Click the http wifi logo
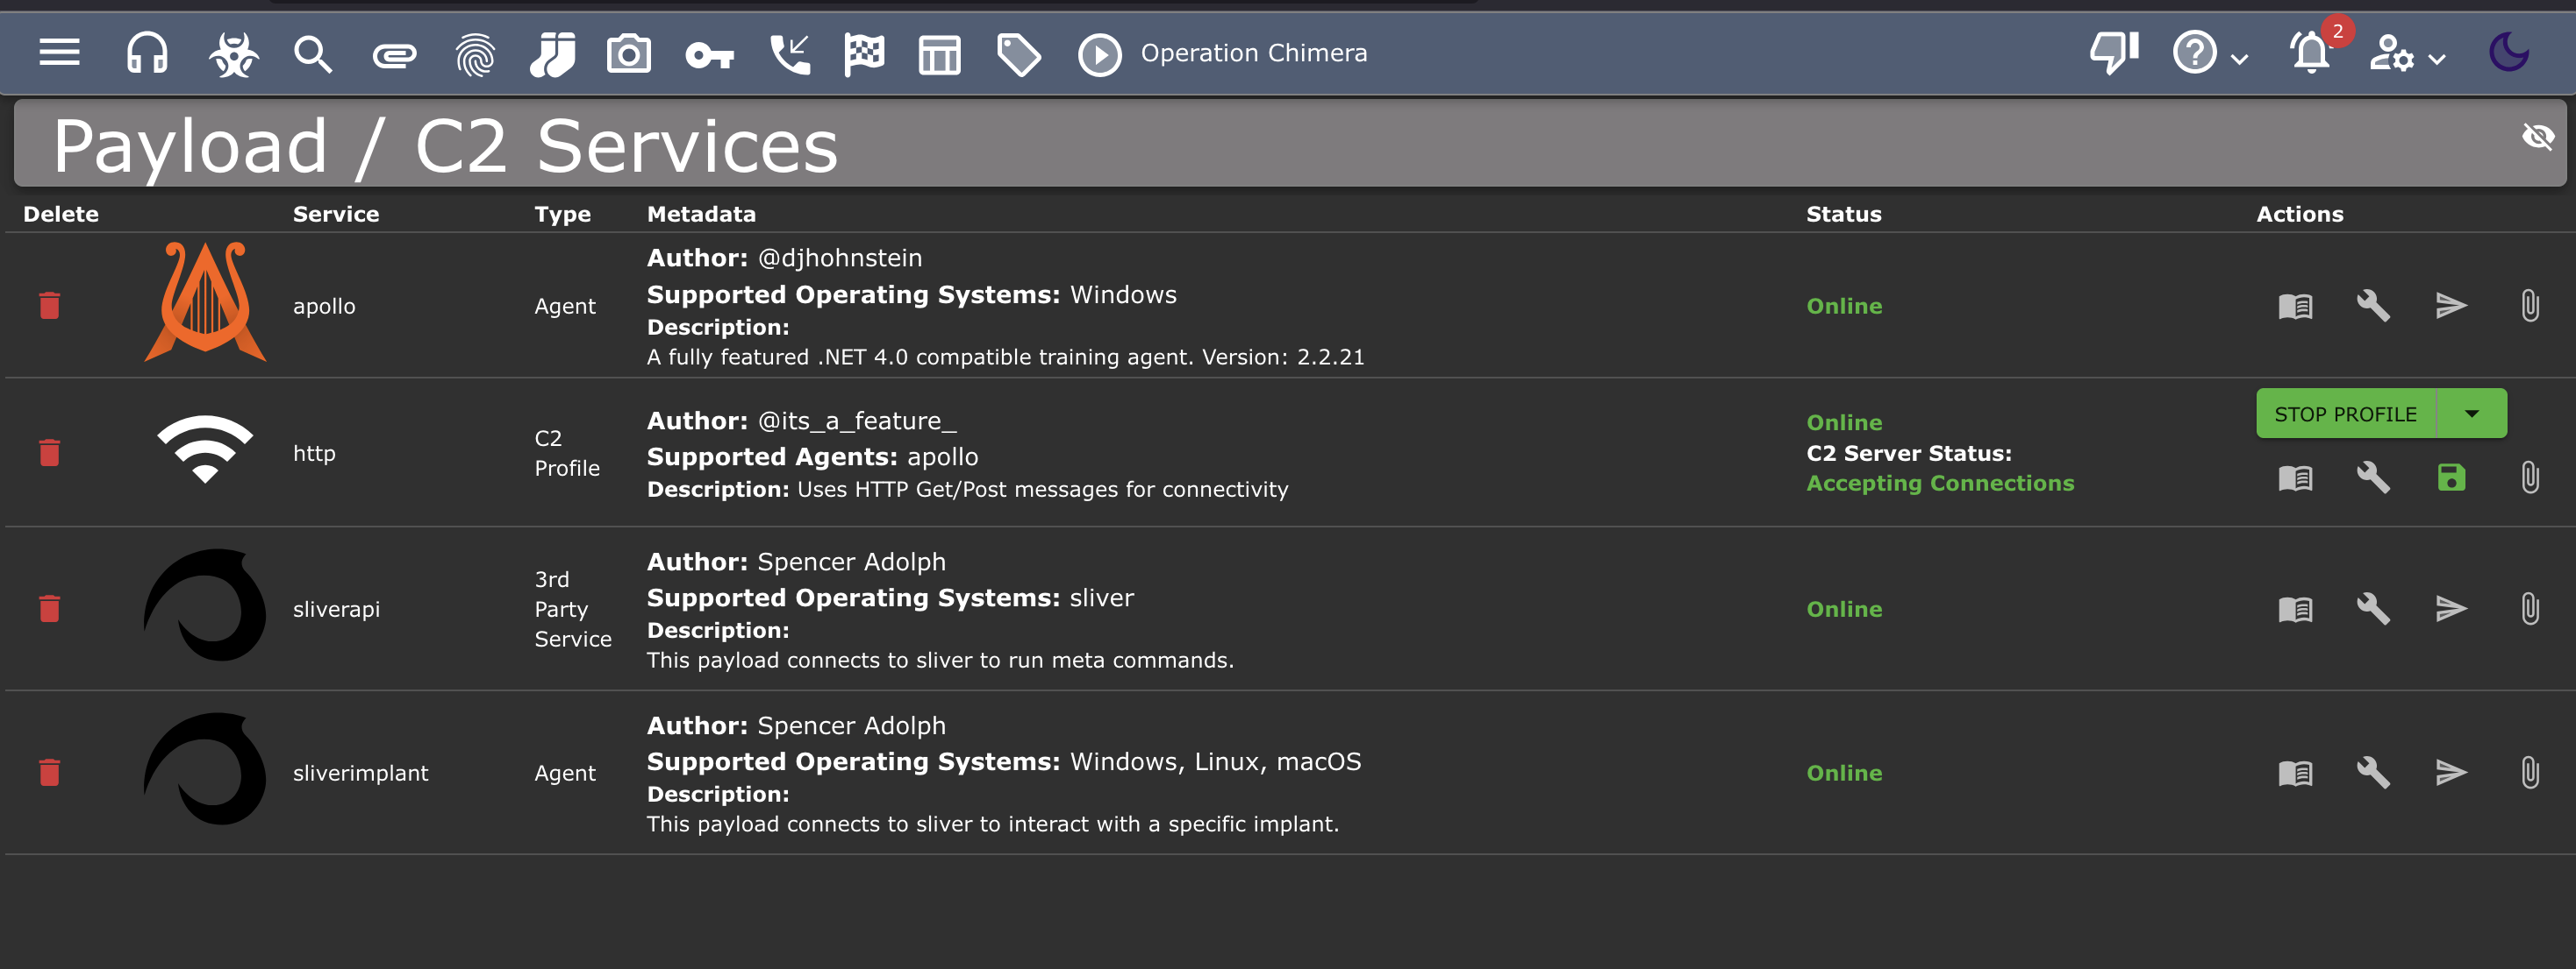 click(205, 449)
